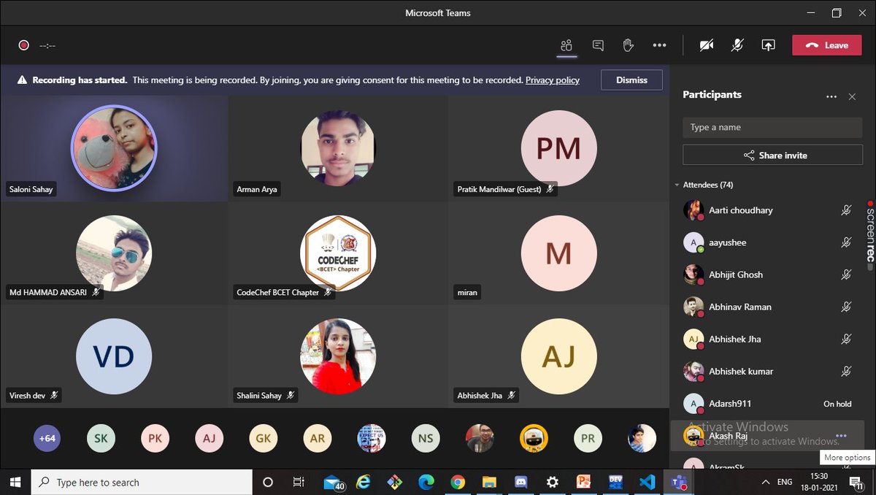The height and width of the screenshot is (495, 876).
Task: Open Discord from the taskbar
Action: click(520, 482)
